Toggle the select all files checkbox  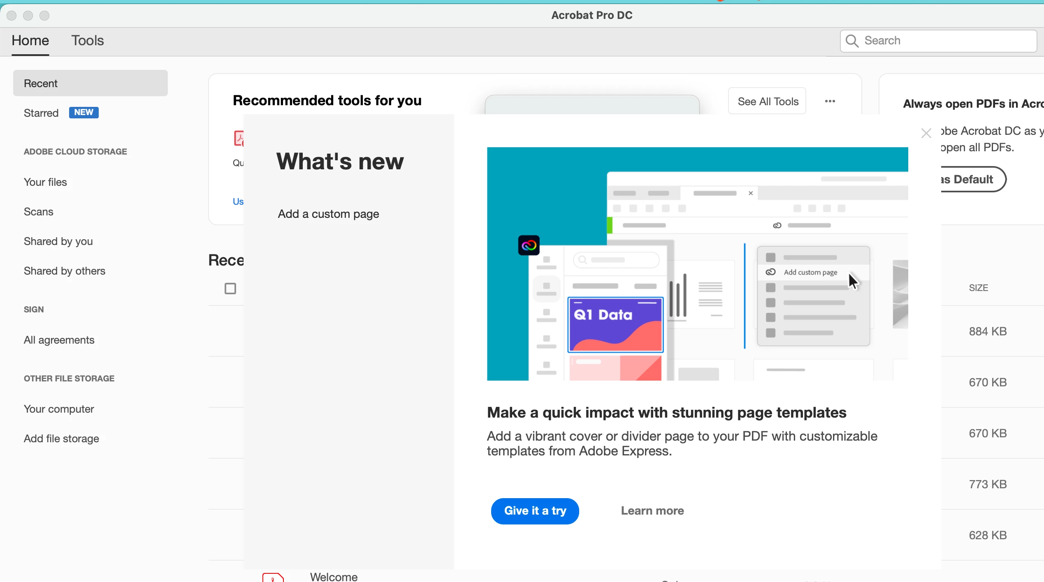[x=230, y=289]
